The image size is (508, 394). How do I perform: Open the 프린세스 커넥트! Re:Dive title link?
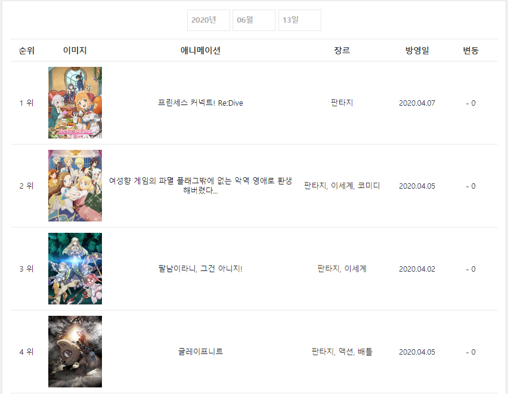200,103
